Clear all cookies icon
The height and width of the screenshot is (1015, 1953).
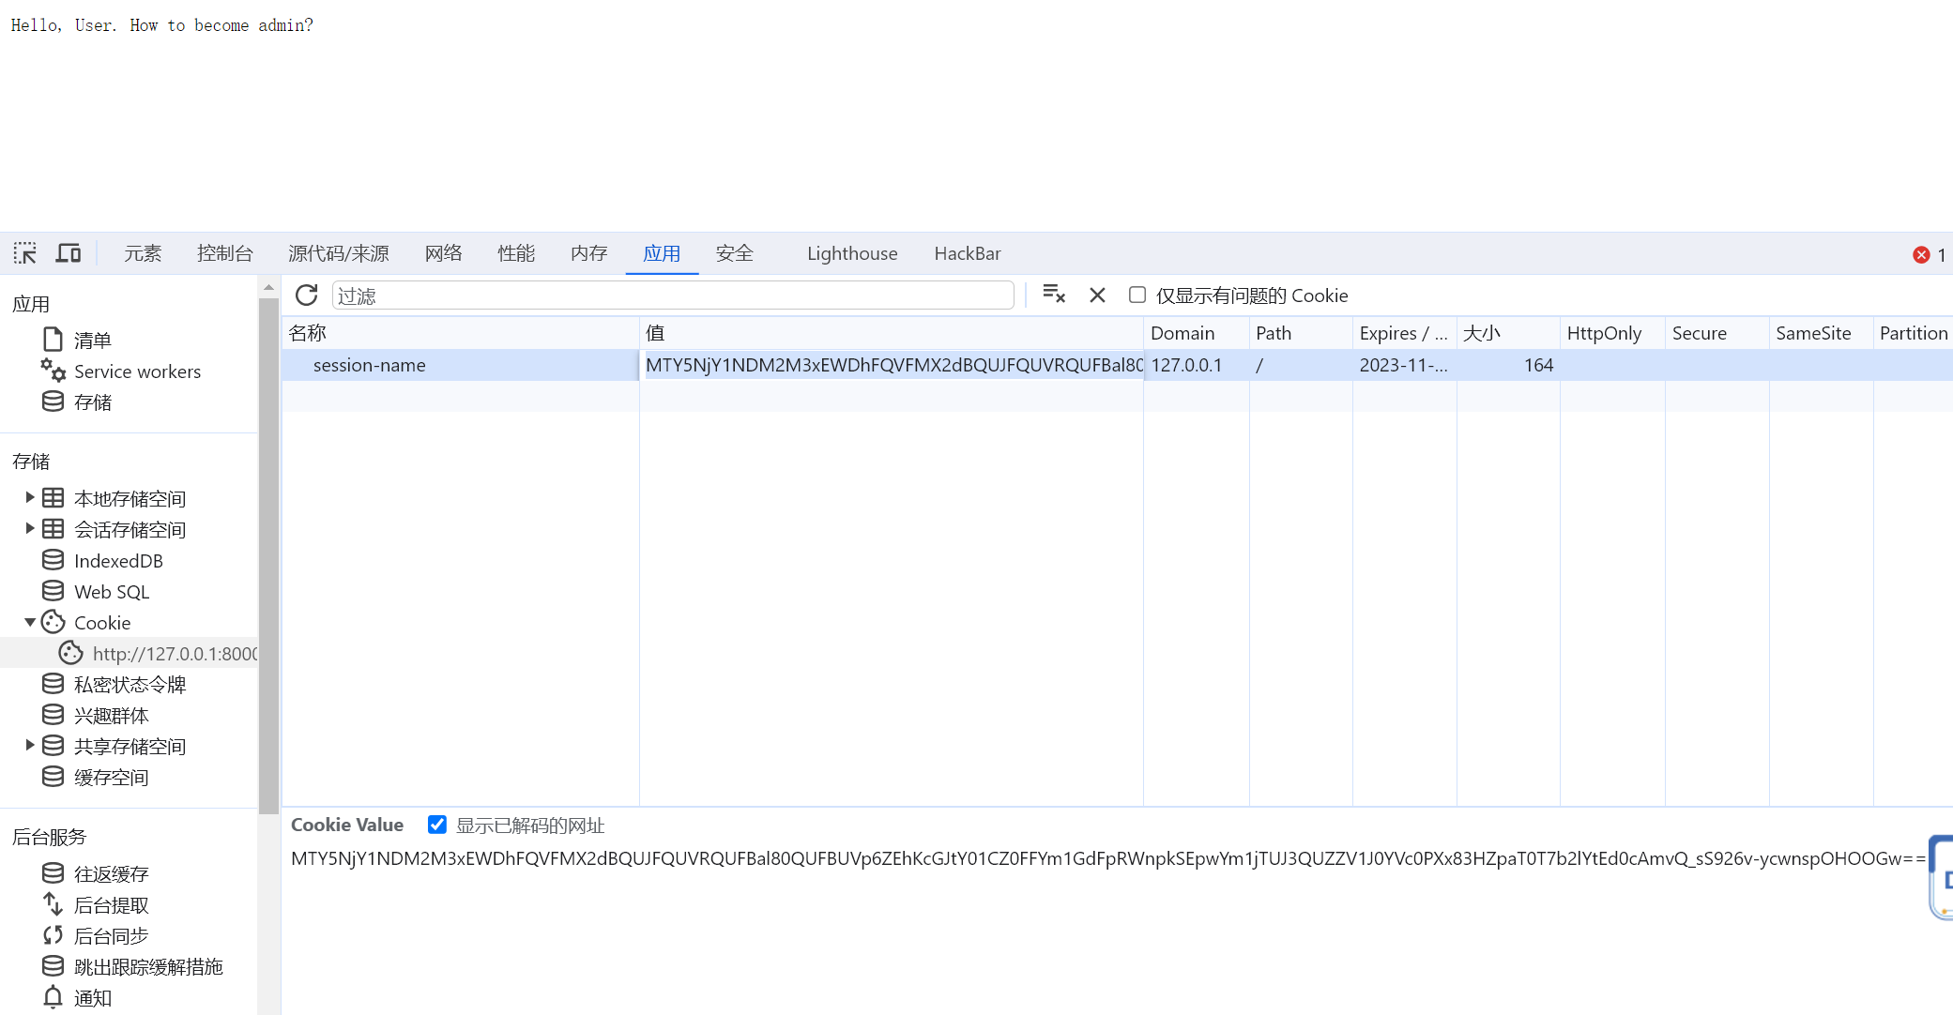click(1054, 295)
